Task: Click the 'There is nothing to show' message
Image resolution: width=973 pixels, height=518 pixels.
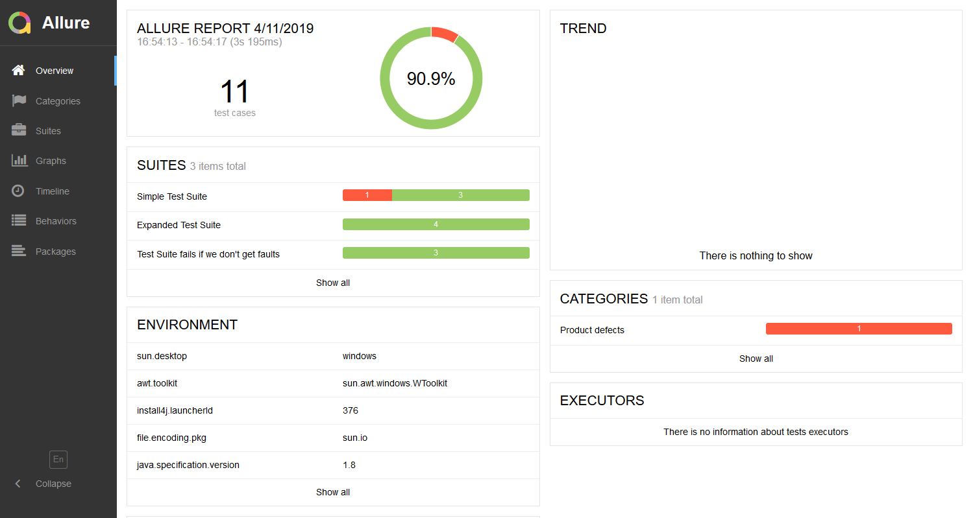Action: 756,255
